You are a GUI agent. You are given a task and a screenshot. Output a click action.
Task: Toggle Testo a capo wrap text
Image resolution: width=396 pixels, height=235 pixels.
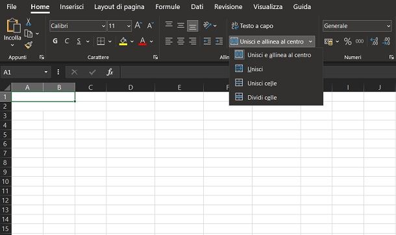click(x=253, y=26)
